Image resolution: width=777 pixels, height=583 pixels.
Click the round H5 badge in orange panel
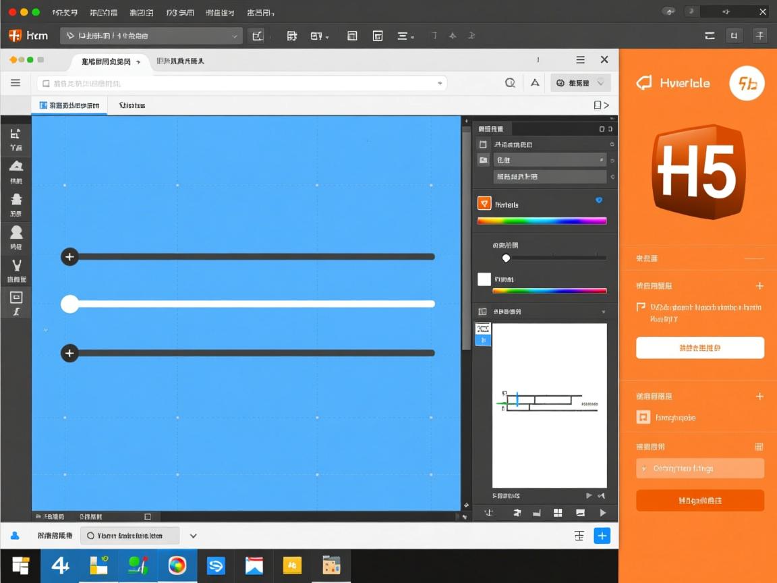747,84
